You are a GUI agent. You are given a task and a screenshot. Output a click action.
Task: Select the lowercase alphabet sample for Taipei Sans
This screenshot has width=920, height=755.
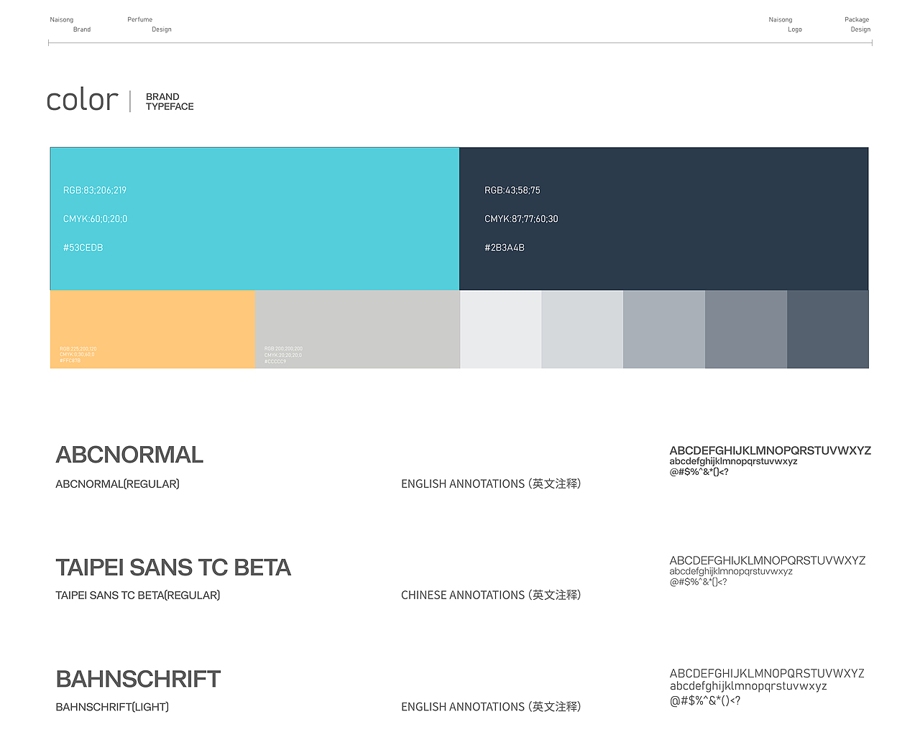coord(731,571)
